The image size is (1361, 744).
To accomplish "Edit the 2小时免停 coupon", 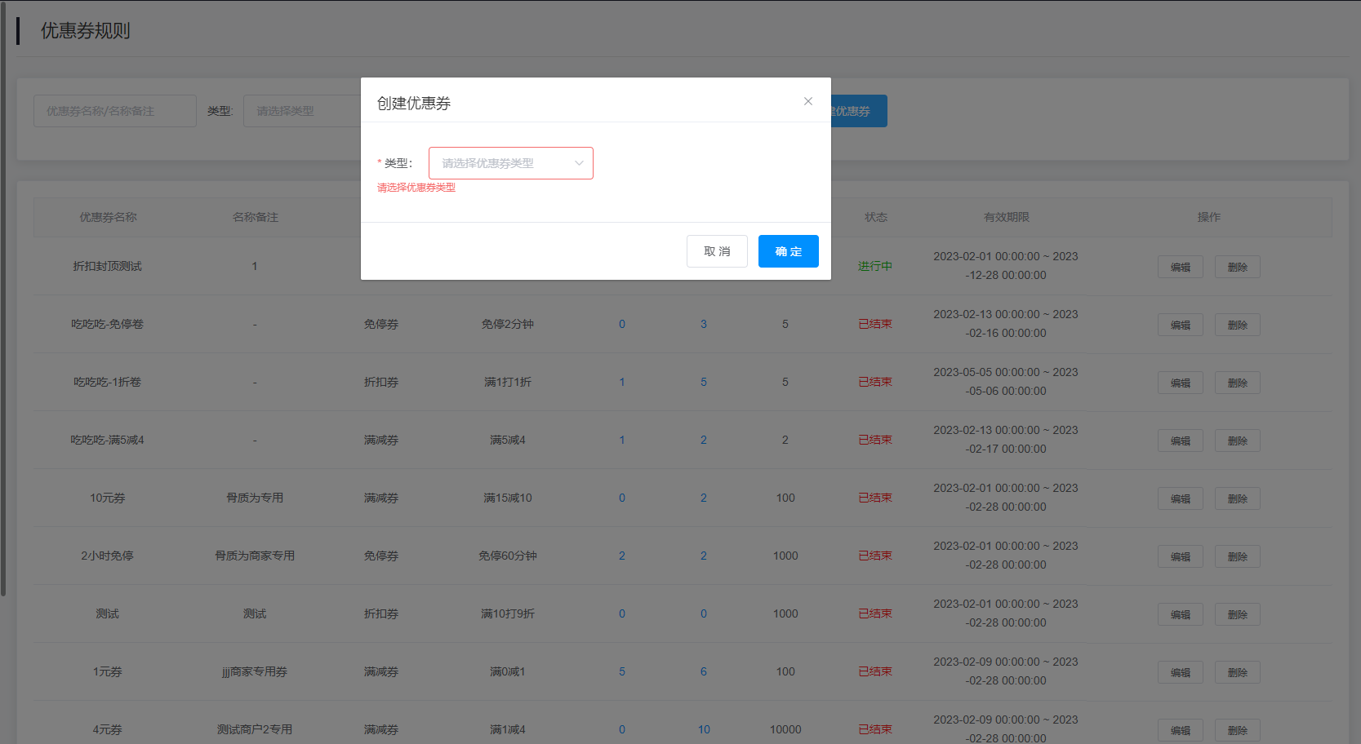I will (x=1180, y=556).
